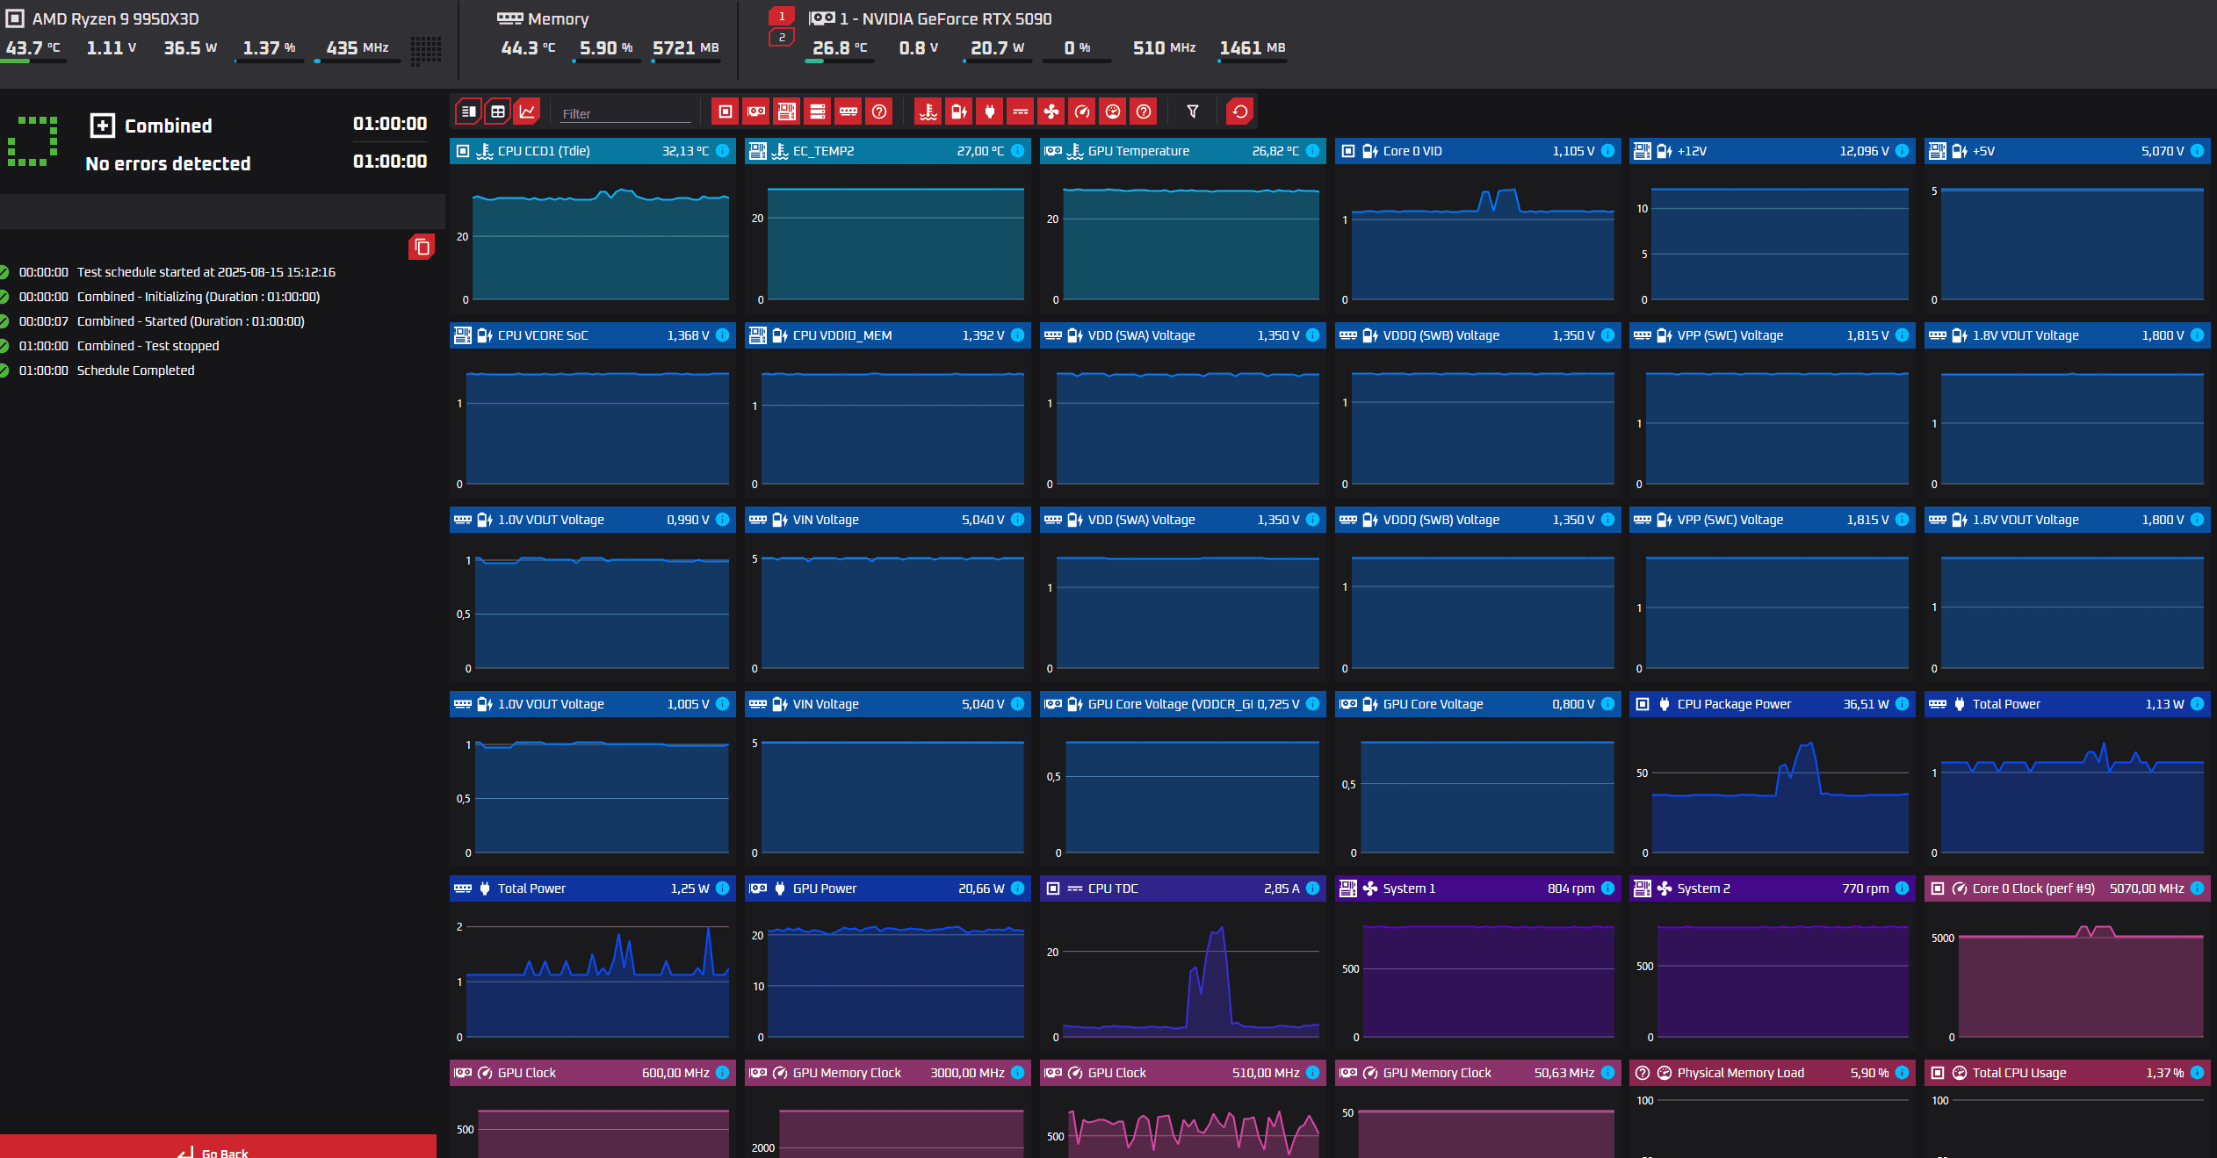Select GPU 2 tab in header
The image size is (2217, 1158).
[x=781, y=38]
